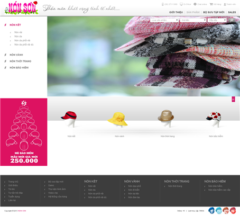240x215 pixels.
Task: Click the E-Office monitor icon
Action: (x=181, y=4)
